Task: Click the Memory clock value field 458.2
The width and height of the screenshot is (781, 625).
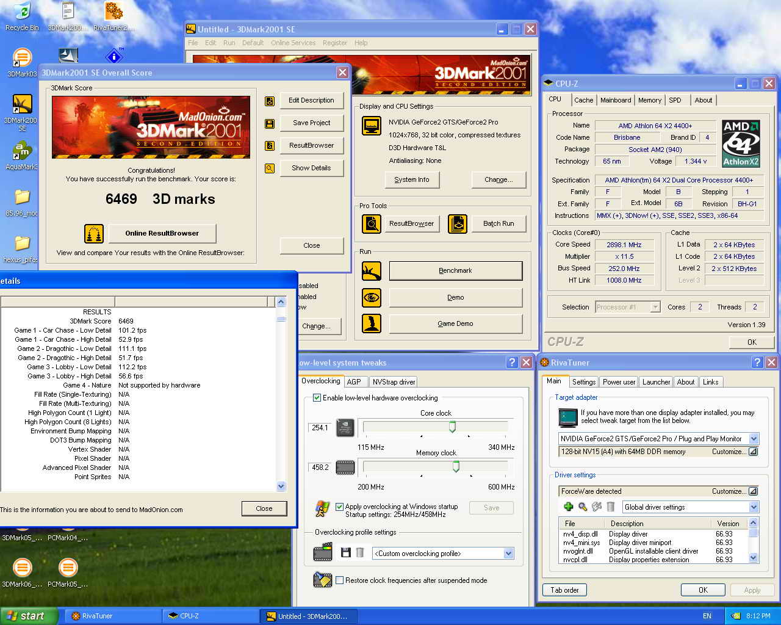Action: pyautogui.click(x=320, y=468)
